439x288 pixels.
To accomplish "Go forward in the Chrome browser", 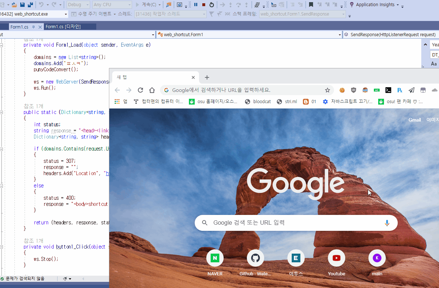I will (x=129, y=90).
